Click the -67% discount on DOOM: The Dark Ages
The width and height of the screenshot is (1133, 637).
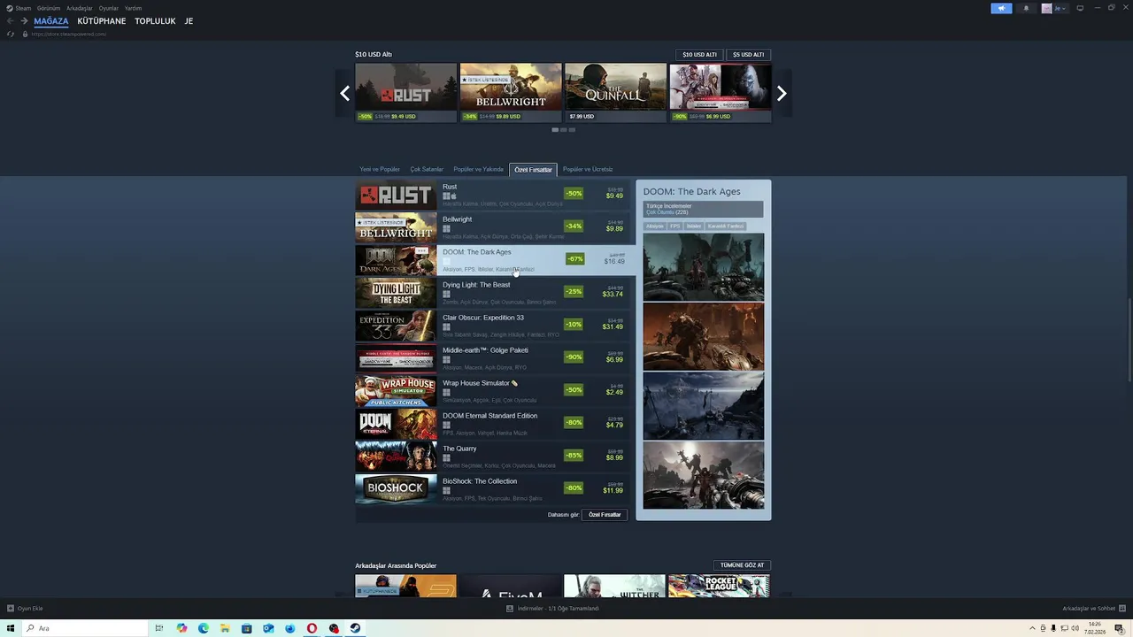click(x=575, y=259)
